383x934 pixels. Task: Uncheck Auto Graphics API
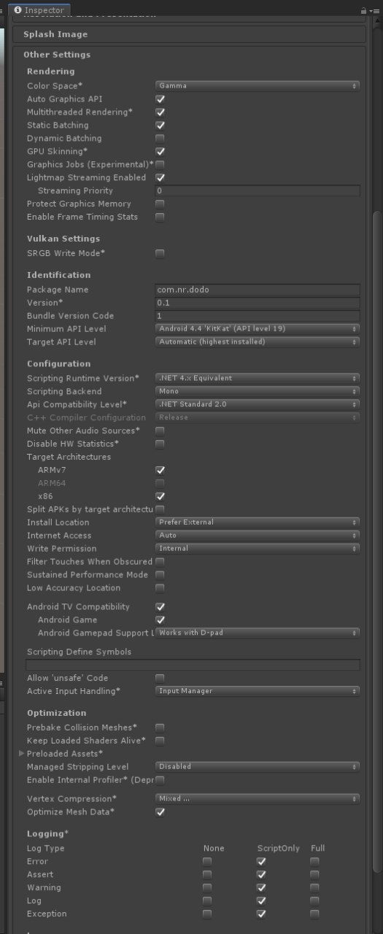point(160,99)
